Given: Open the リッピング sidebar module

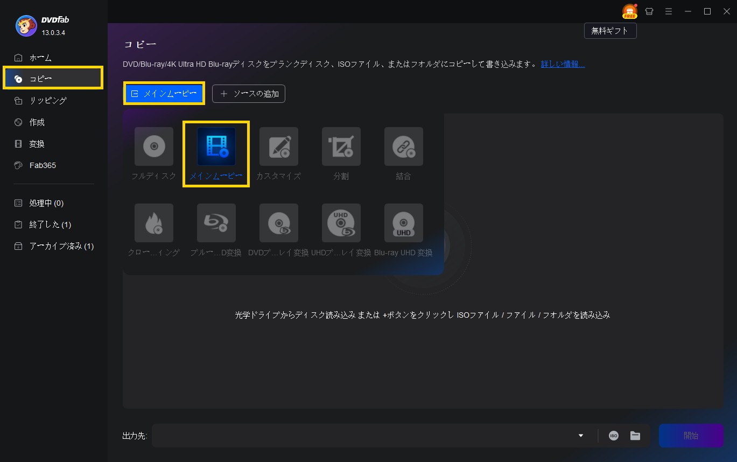Looking at the screenshot, I should point(54,101).
